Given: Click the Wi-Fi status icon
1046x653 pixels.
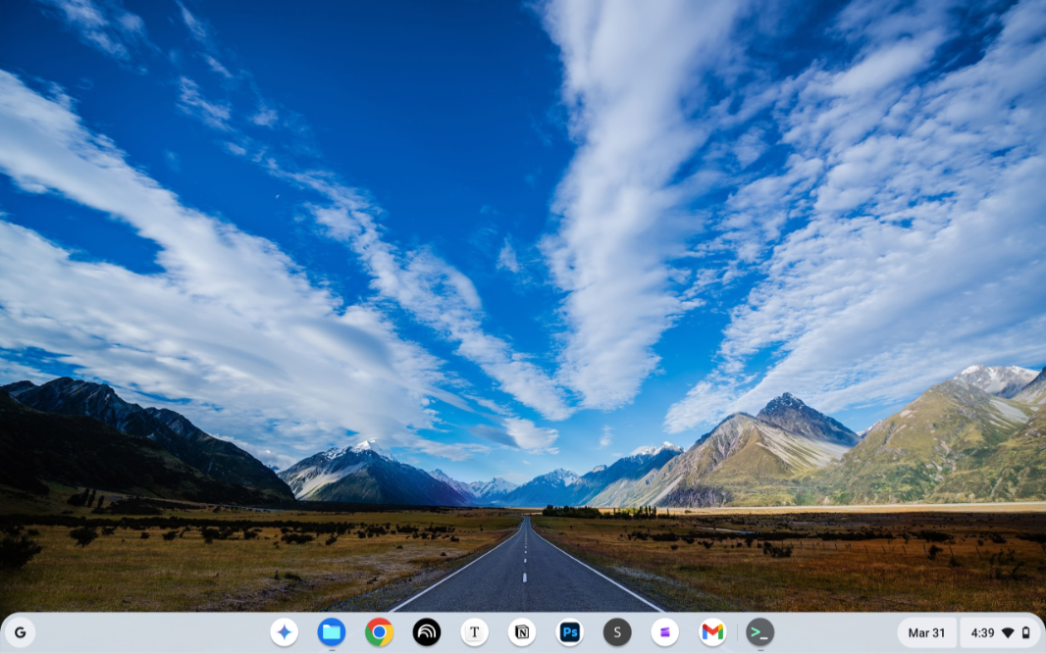Looking at the screenshot, I should (x=1008, y=632).
